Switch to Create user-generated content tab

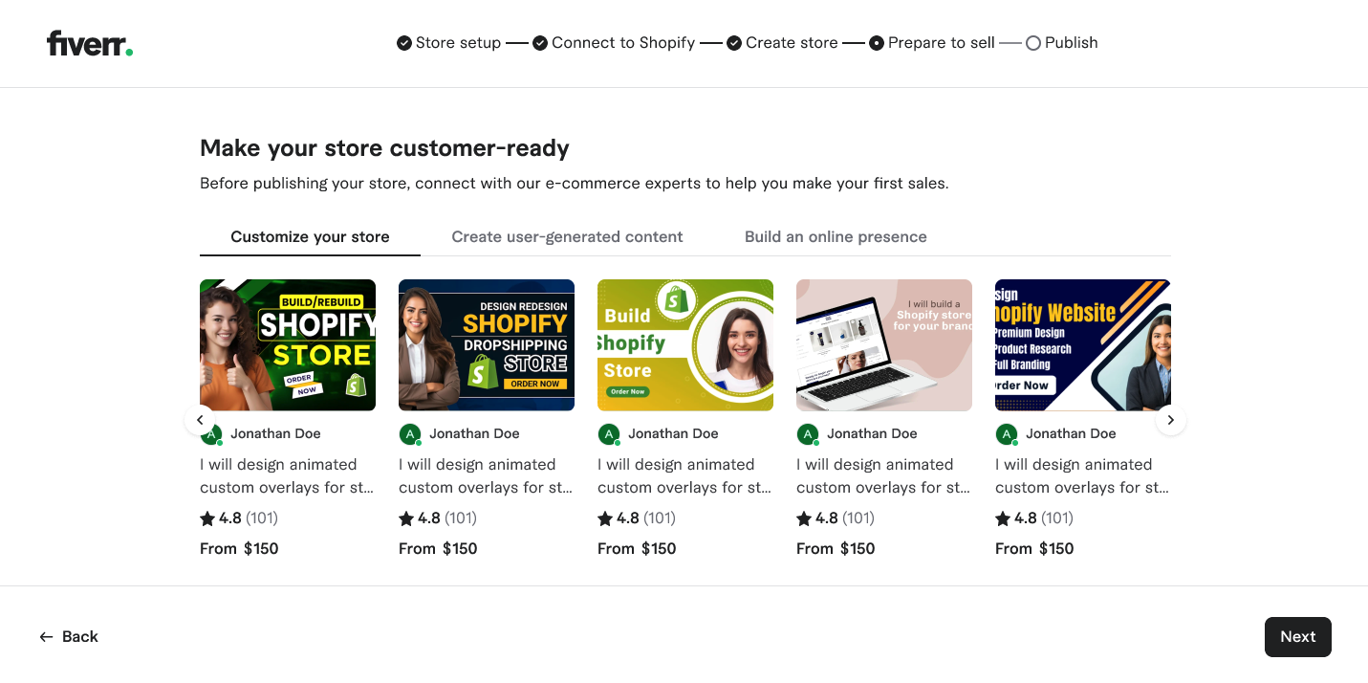pyautogui.click(x=567, y=237)
